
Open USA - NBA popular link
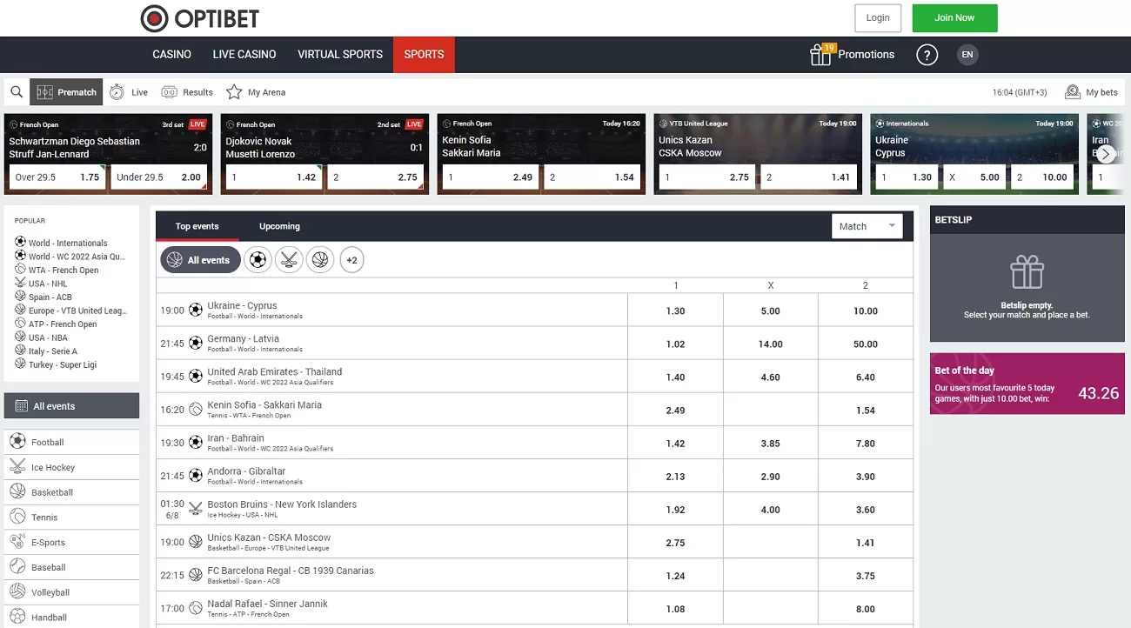coord(48,337)
